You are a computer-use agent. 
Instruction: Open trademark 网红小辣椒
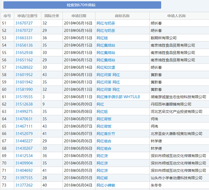106,185
